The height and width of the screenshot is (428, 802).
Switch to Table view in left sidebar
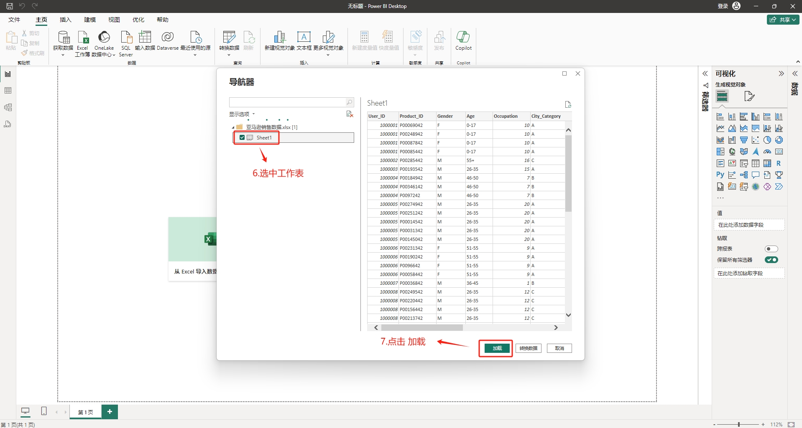[8, 91]
